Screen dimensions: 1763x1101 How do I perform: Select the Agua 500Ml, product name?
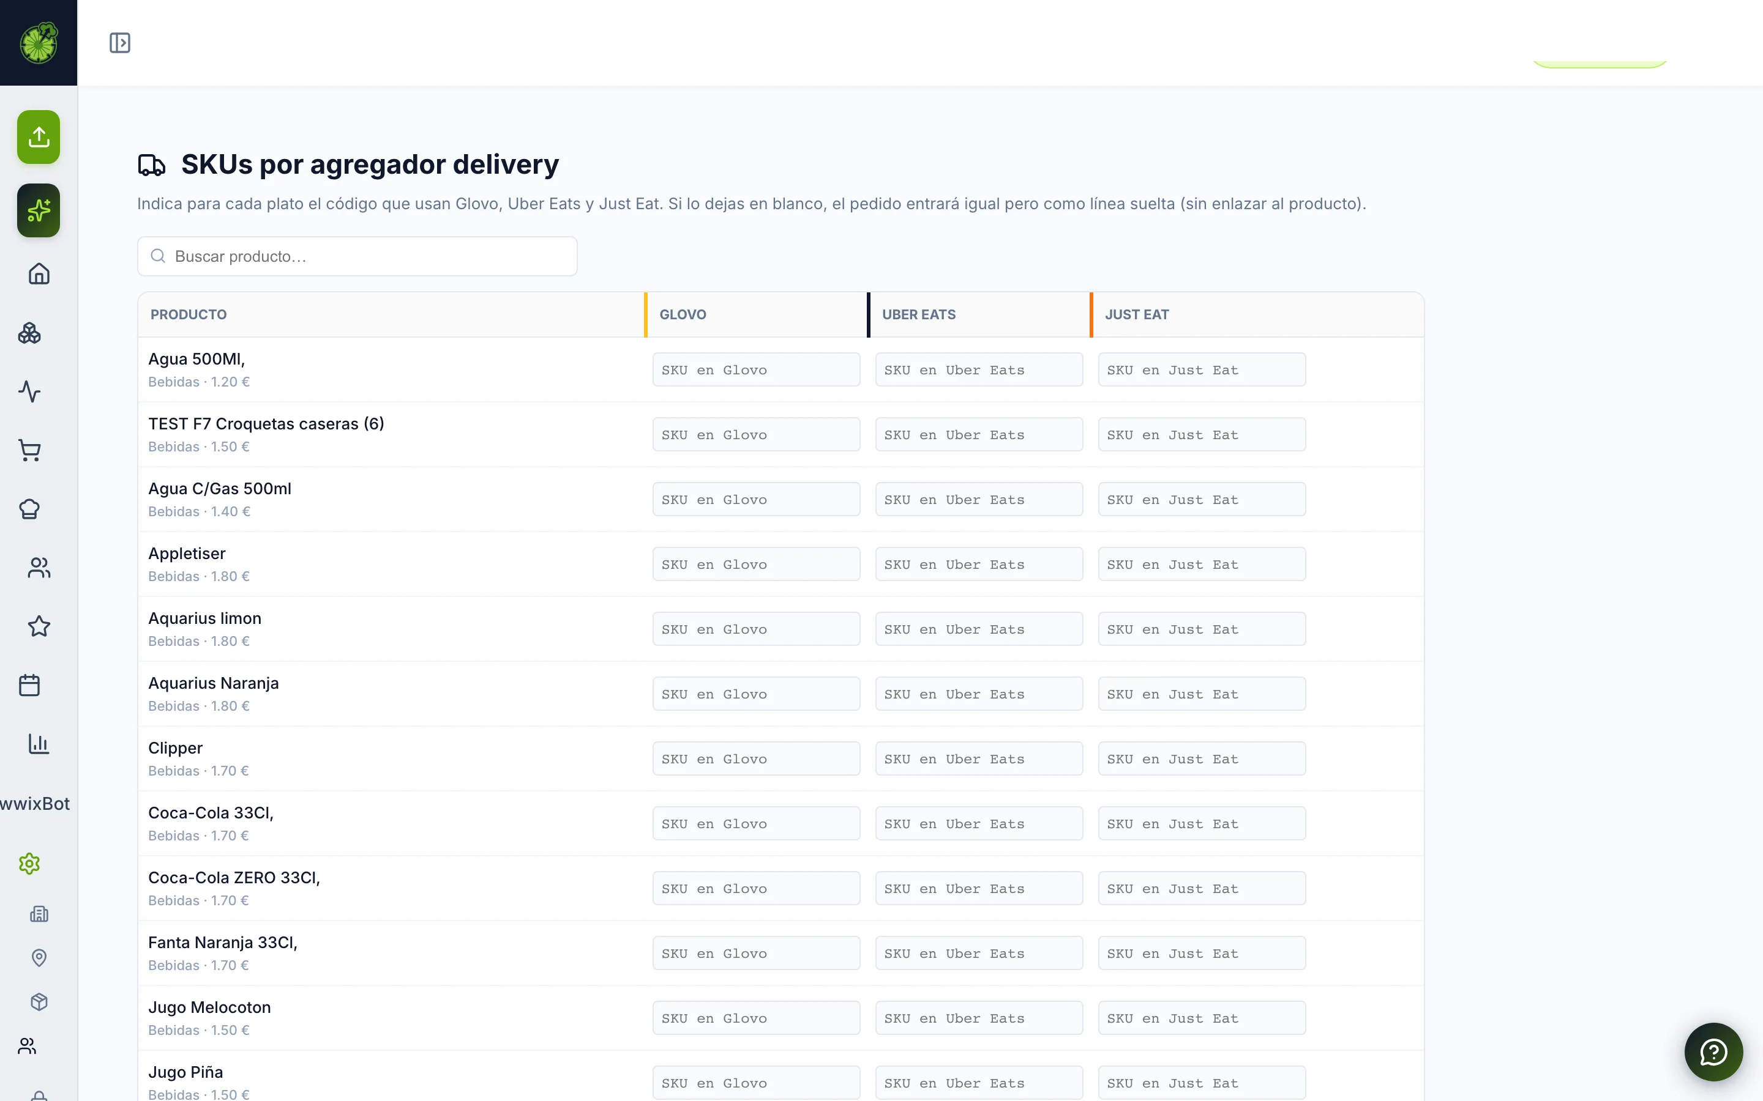(197, 359)
